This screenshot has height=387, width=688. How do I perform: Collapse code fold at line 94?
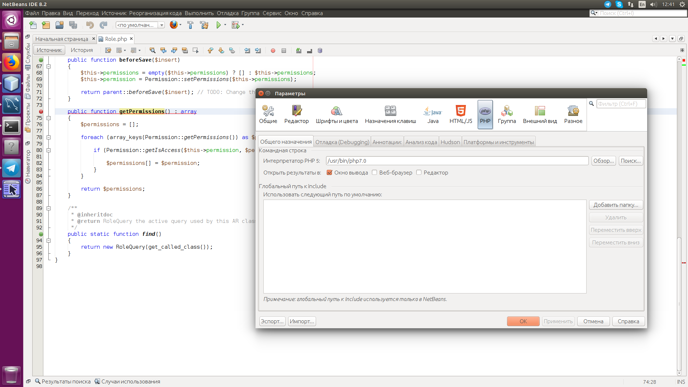[x=49, y=240]
